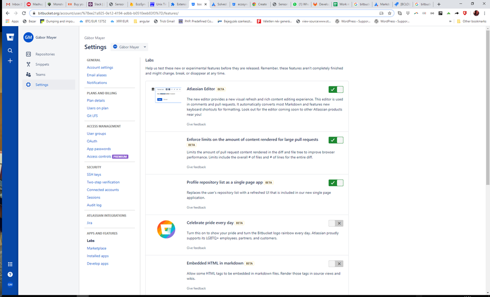Image resolution: width=490 pixels, height=297 pixels.
Task: Click the page vertical scrollbar thumb
Action: (x=488, y=107)
